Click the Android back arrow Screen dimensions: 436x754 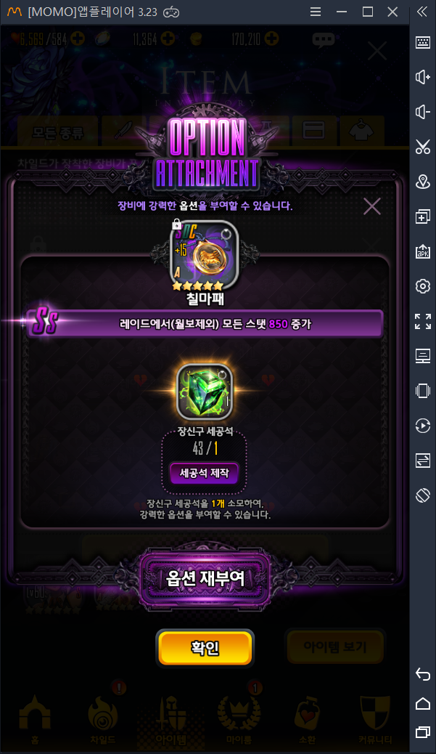click(422, 674)
